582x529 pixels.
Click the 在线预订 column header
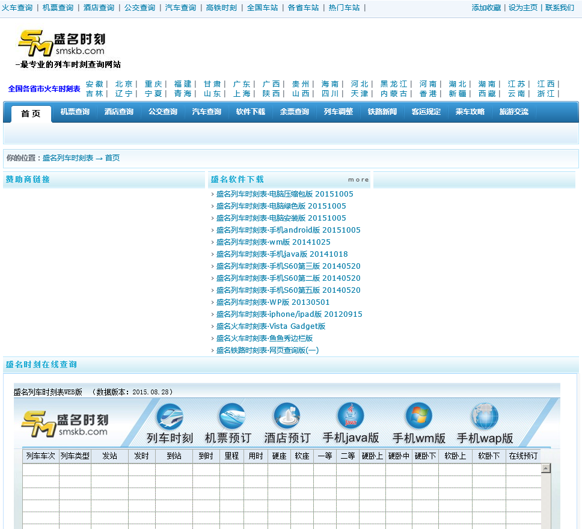(523, 456)
